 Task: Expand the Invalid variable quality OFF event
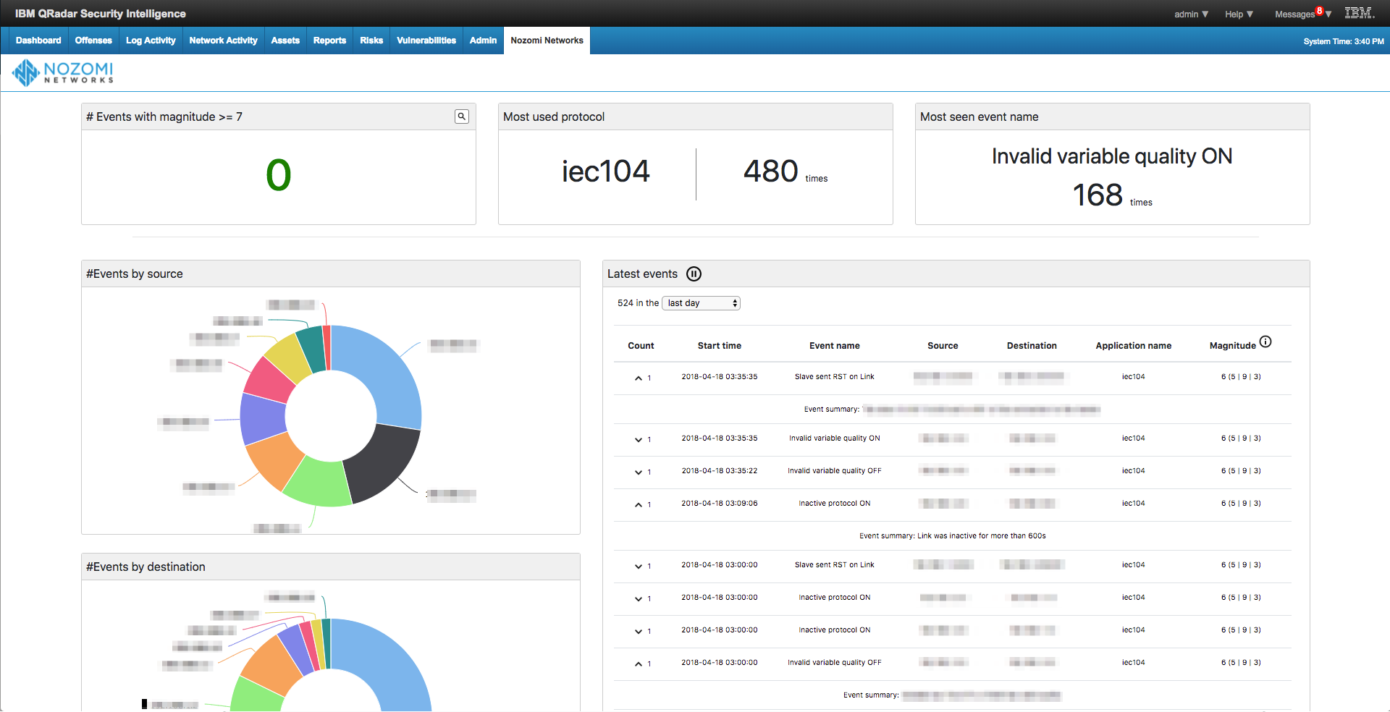[640, 472]
